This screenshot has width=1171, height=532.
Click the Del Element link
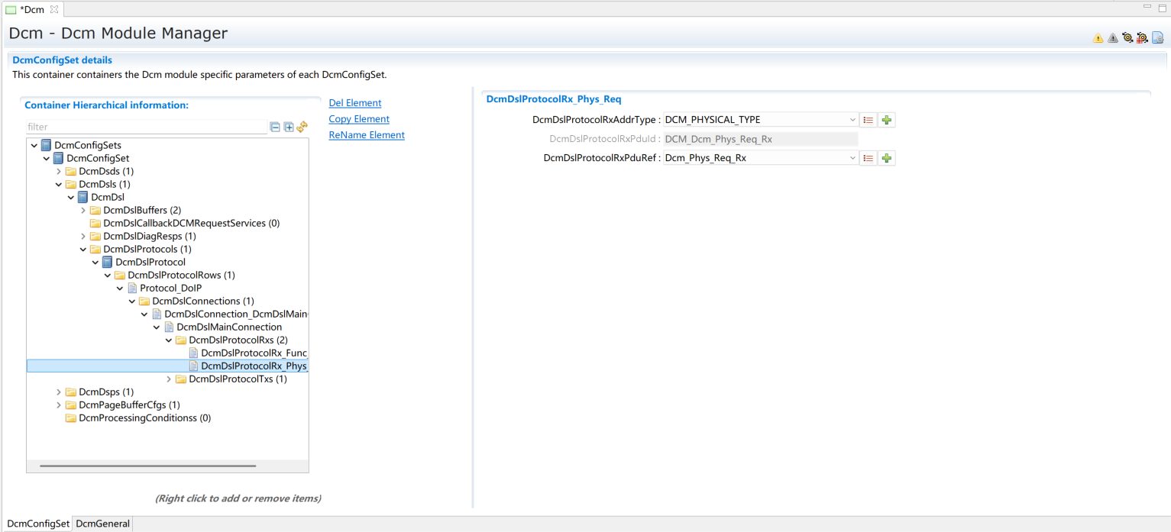click(354, 103)
